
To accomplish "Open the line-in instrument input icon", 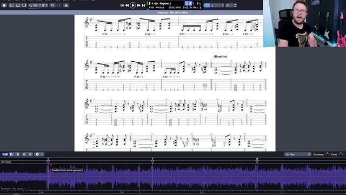I will [x=235, y=5].
